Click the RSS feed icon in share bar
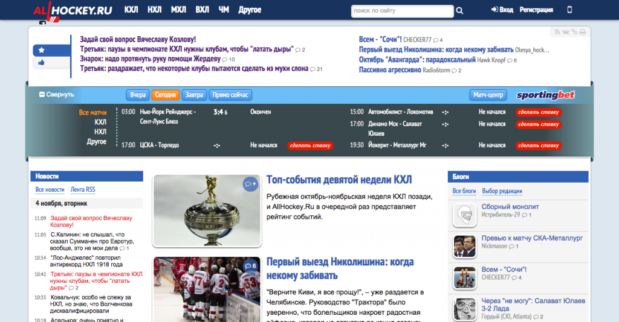This screenshot has width=619, height=322. [x=557, y=32]
